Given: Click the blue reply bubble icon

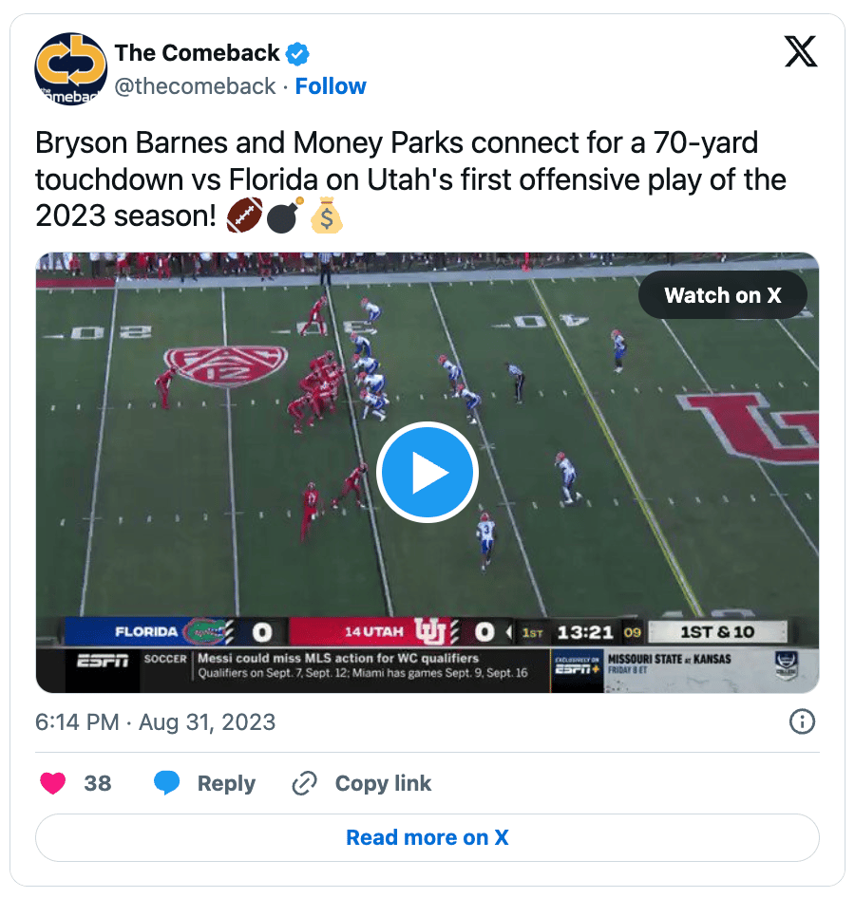Looking at the screenshot, I should point(167,783).
